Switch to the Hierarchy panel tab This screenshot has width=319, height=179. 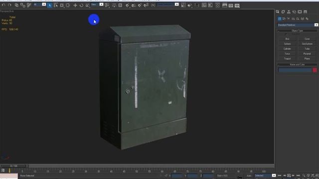pyautogui.click(x=289, y=12)
